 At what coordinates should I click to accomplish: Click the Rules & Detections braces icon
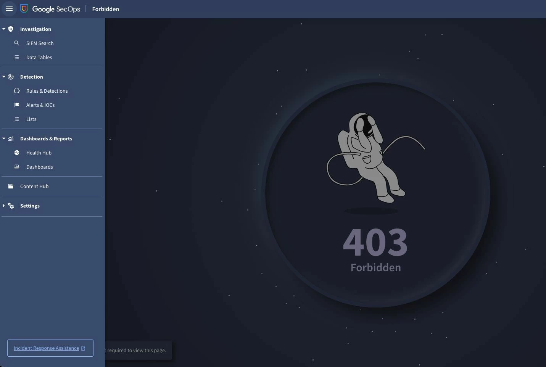coord(17,91)
